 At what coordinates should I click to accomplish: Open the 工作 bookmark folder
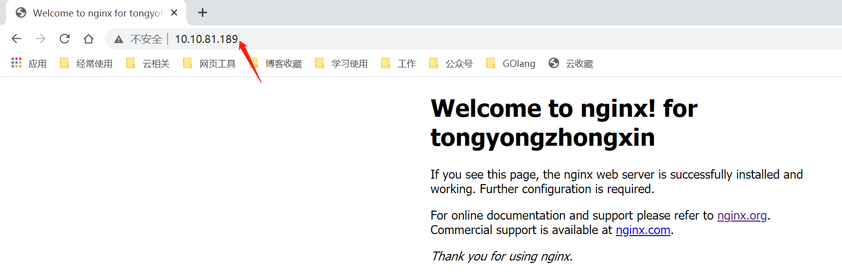(x=398, y=63)
